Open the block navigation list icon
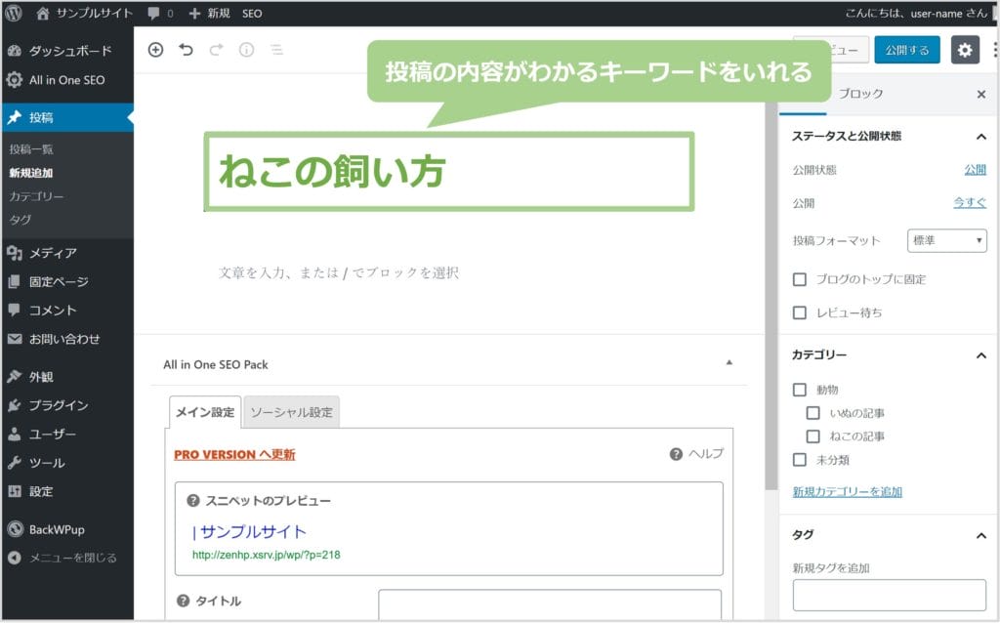Screen dimensions: 1000x623 pos(276,50)
